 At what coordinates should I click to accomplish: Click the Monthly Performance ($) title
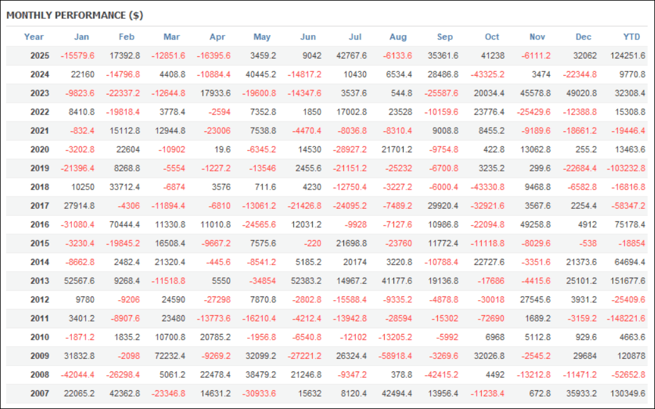[x=74, y=16]
